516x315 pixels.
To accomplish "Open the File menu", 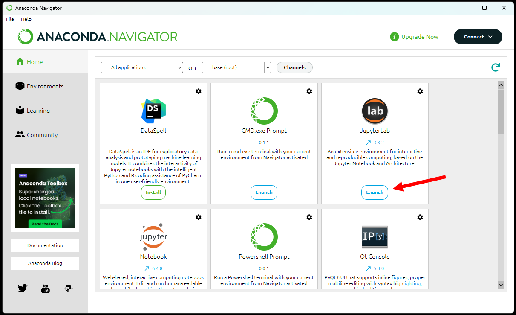I will (10, 19).
